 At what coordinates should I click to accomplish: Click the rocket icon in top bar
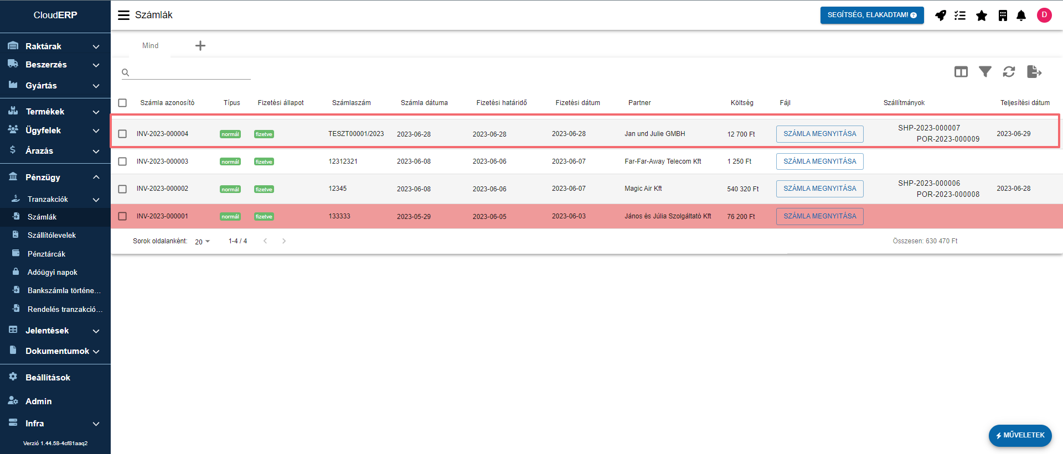[x=940, y=15]
